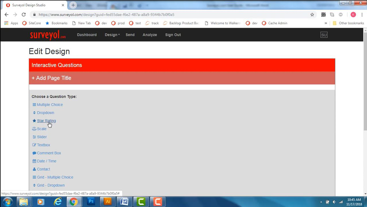Viewport: 367px width, 207px height.
Task: Choose Multiple Choice question type
Action: (50, 105)
